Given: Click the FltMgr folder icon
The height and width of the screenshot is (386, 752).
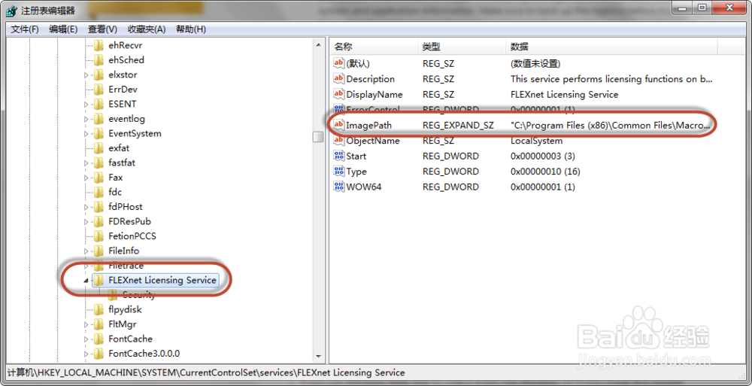Looking at the screenshot, I should [99, 324].
